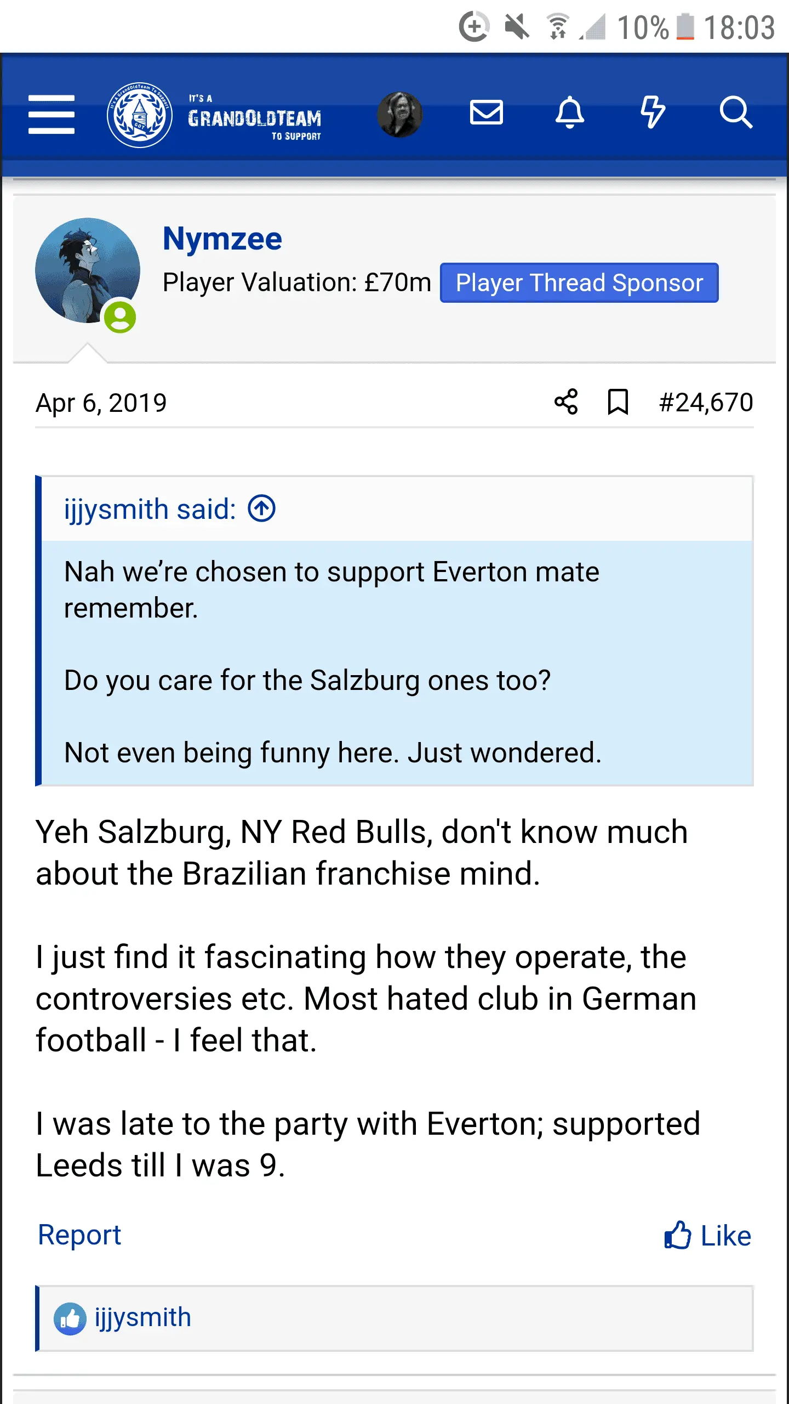
Task: Click the blue thumbs-up reaction icon
Action: [70, 1318]
